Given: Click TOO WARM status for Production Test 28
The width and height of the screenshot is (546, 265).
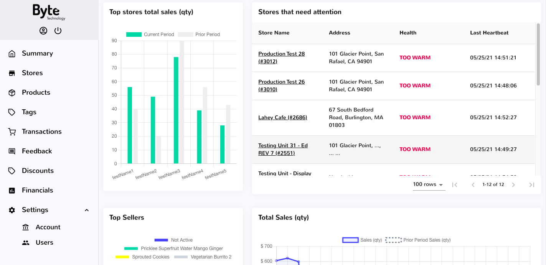Looking at the screenshot, I should tap(415, 58).
